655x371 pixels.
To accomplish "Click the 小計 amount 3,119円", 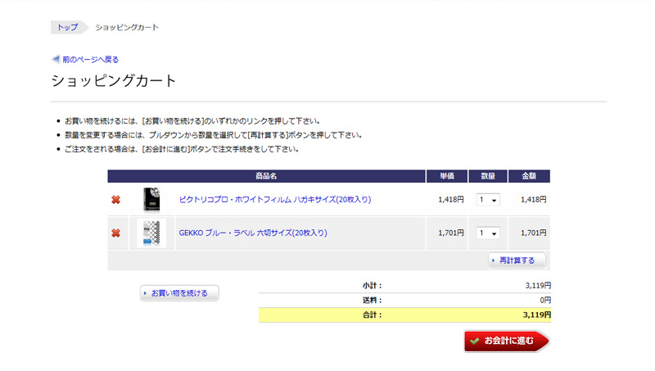I will click(x=538, y=285).
